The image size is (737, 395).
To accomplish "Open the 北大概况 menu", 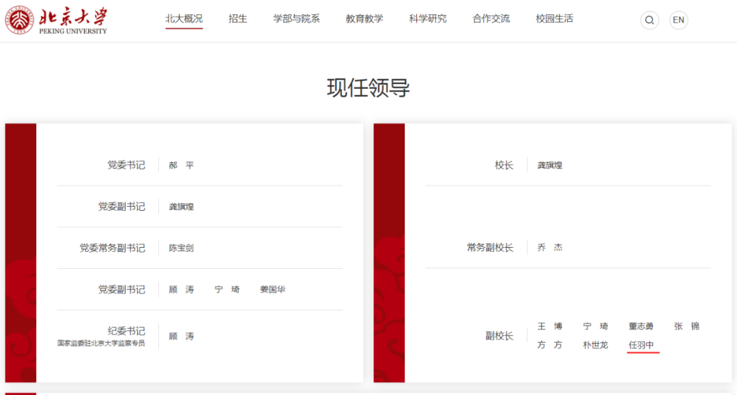I will 184,19.
